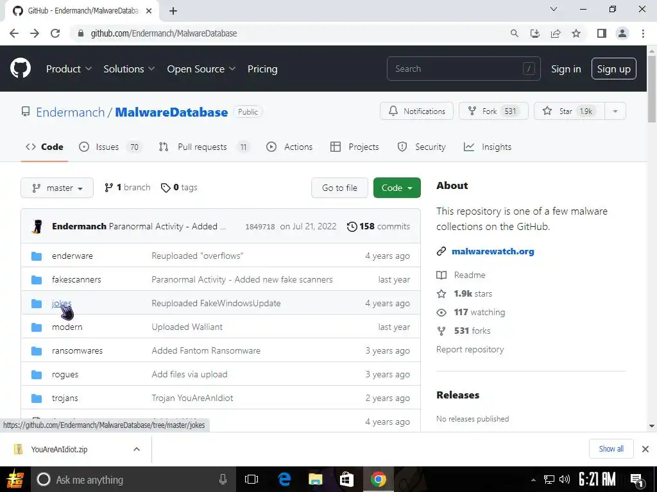
Task: Open the jokes folder
Action: point(62,303)
